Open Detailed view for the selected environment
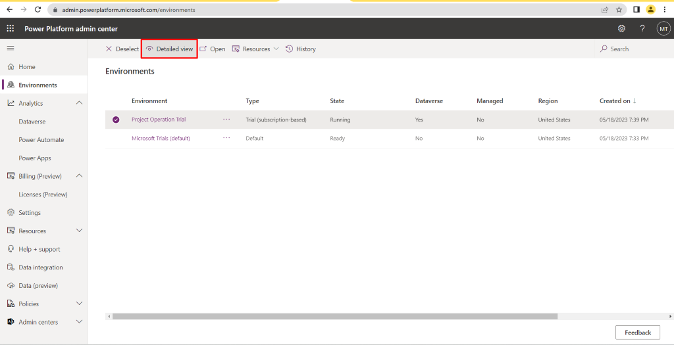This screenshot has width=674, height=345. point(169,49)
